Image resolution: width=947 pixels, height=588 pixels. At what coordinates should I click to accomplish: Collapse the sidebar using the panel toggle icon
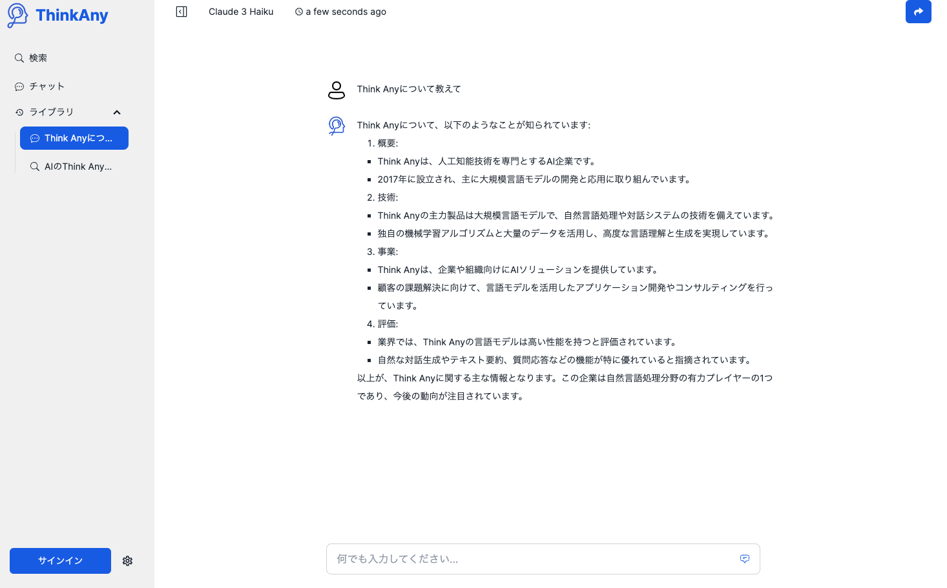click(x=182, y=11)
